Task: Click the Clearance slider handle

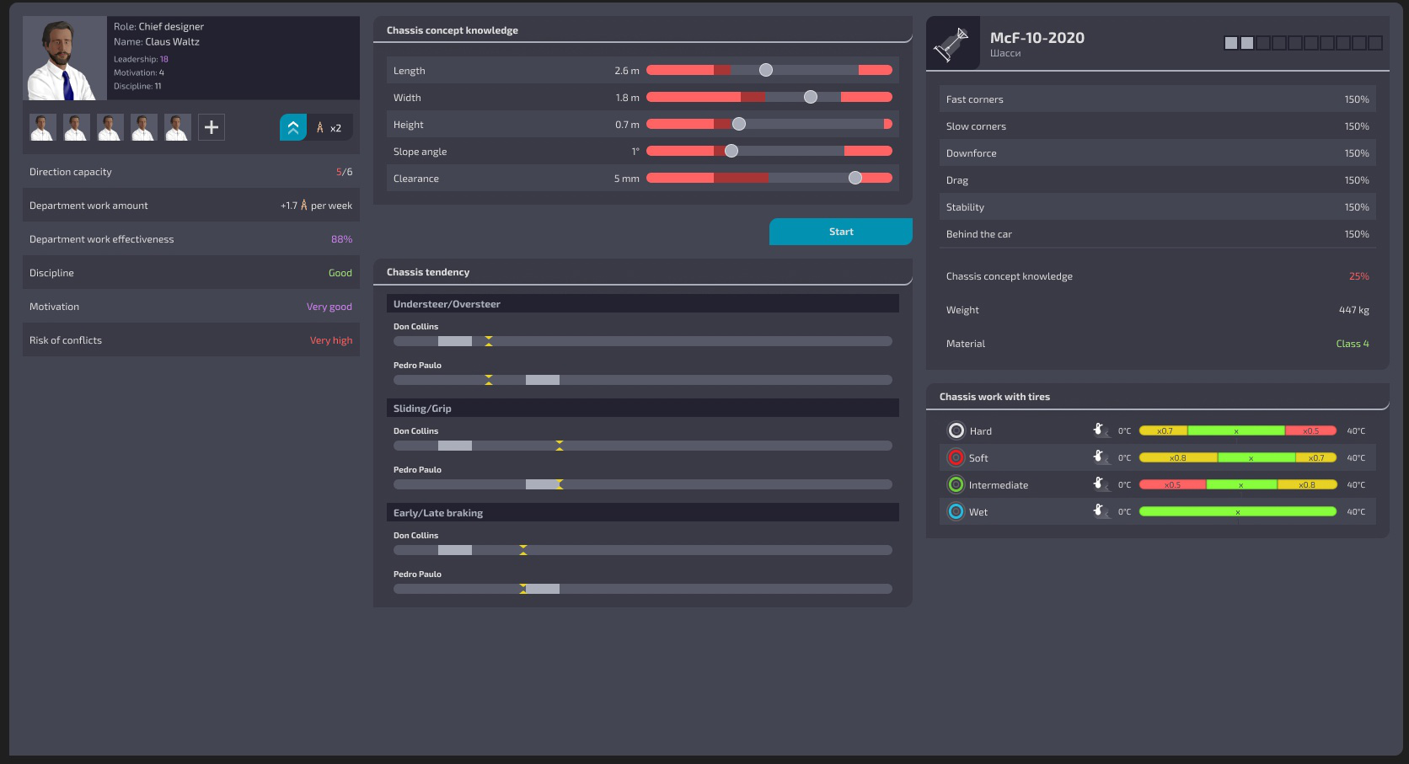Action: tap(855, 178)
